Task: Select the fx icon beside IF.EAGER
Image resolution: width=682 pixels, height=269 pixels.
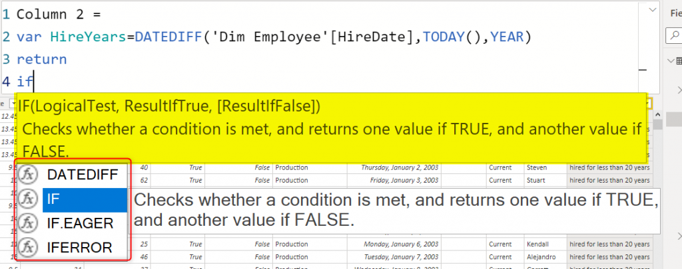Action: pos(29,223)
